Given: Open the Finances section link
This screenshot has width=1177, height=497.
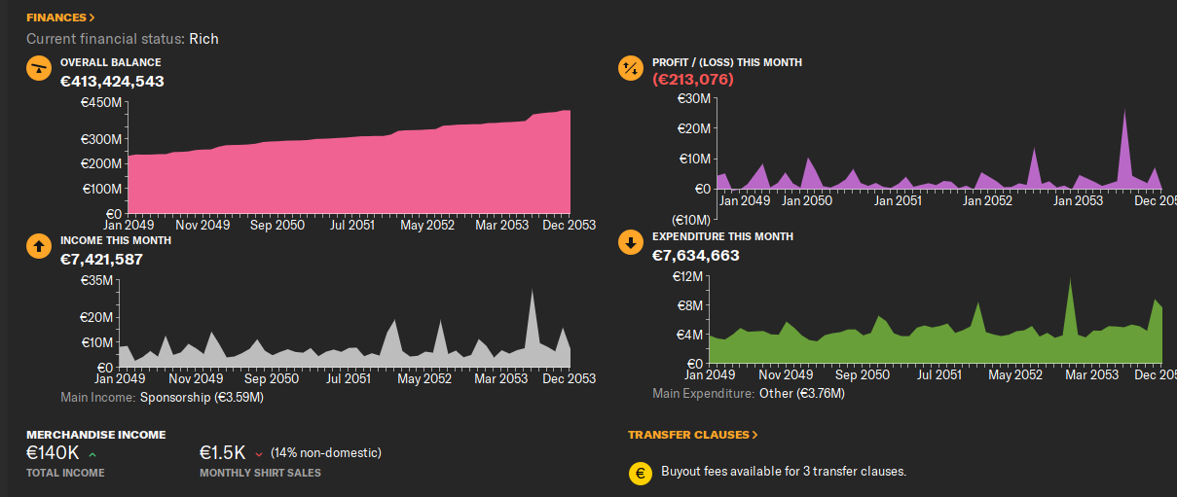Looking at the screenshot, I should click(x=60, y=18).
